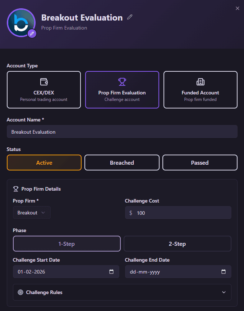The height and width of the screenshot is (311, 244).
Task: Click the trophy icon on Prop Firm Evaluation card
Action: [x=122, y=82]
